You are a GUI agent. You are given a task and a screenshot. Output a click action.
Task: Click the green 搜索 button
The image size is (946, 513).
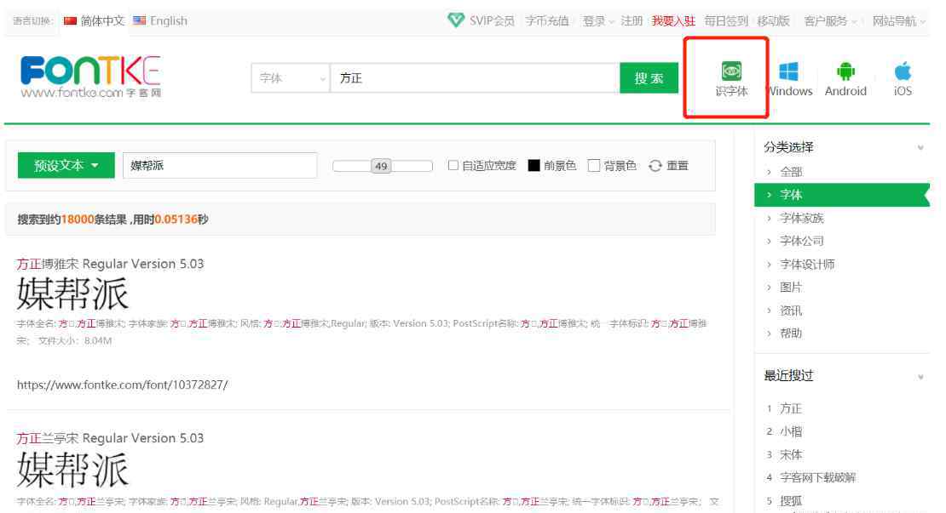click(649, 78)
